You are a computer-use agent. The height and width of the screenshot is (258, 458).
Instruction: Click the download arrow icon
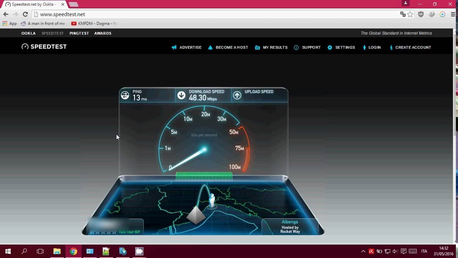point(181,95)
